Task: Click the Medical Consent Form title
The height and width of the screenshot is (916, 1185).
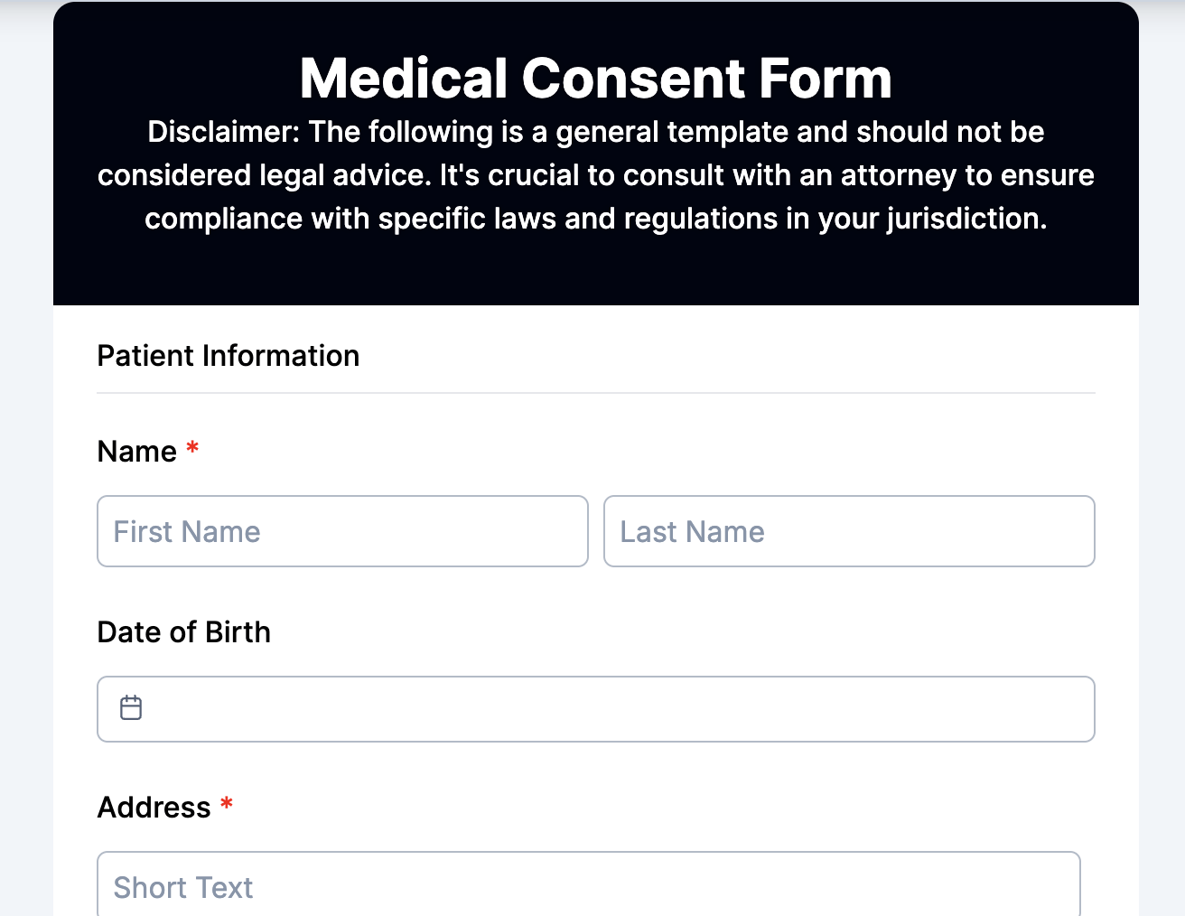Action: pyautogui.click(x=595, y=79)
